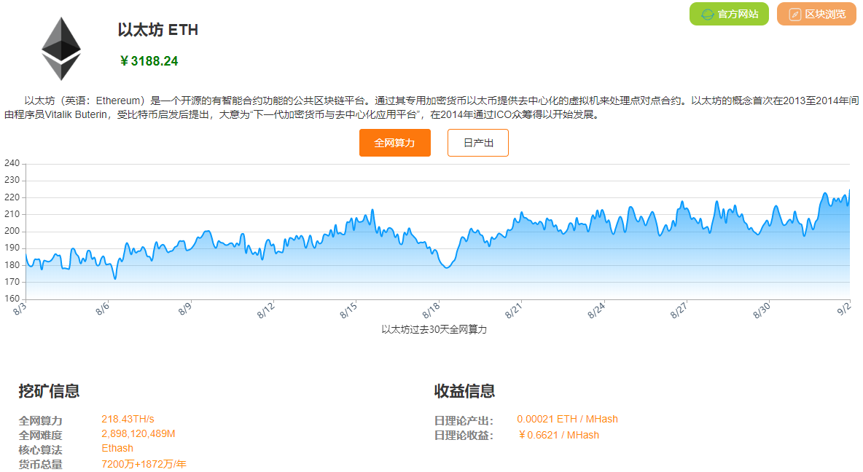Click the hashrate dip near 8/18 on chart
The image size is (863, 472).
[447, 267]
